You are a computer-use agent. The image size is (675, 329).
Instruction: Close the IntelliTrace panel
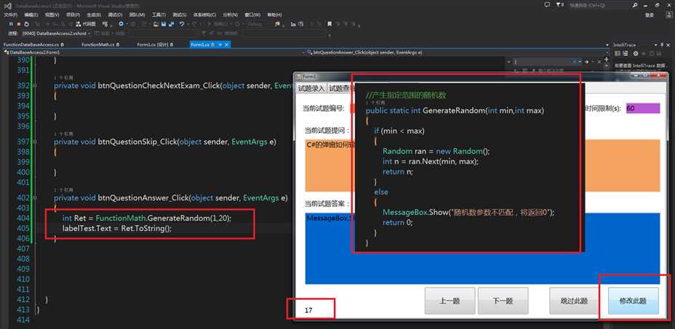(x=668, y=45)
